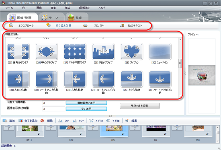Pick the [28] drop wipe transition
This screenshot has width=221, height=150.
tap(103, 51)
